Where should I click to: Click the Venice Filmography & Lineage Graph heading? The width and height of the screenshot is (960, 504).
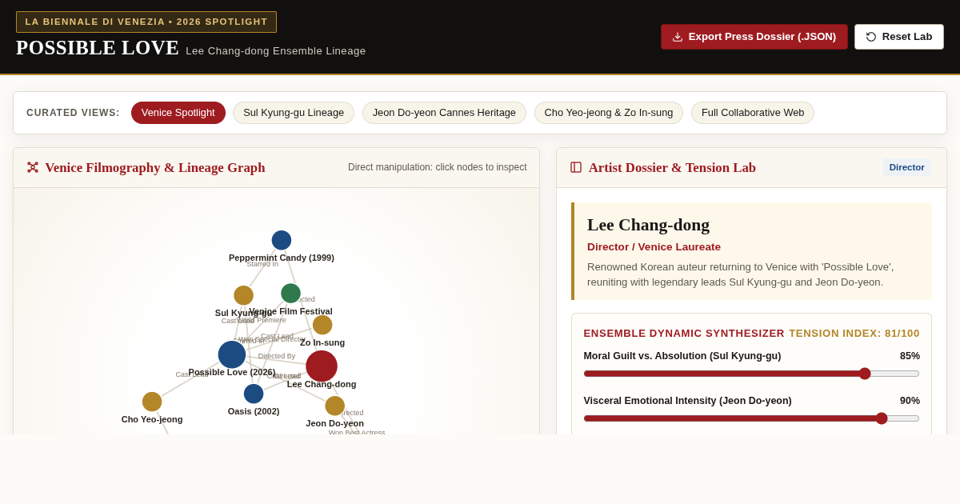pyautogui.click(x=155, y=167)
